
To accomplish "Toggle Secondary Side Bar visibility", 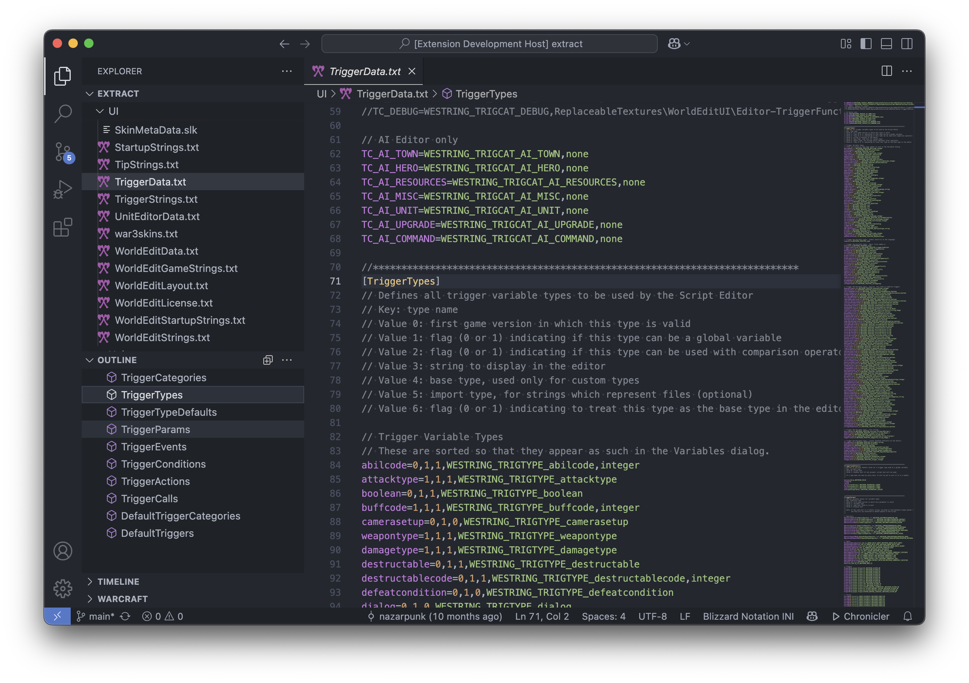I will pyautogui.click(x=907, y=44).
